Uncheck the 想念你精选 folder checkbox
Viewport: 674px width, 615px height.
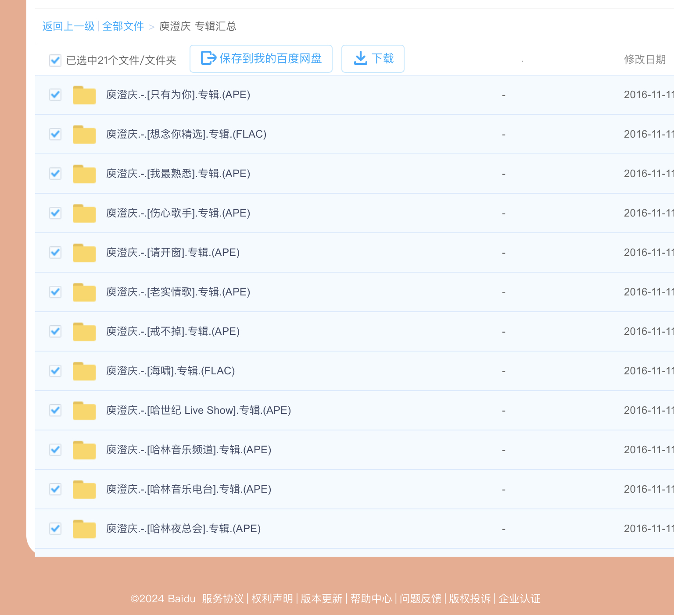(55, 134)
